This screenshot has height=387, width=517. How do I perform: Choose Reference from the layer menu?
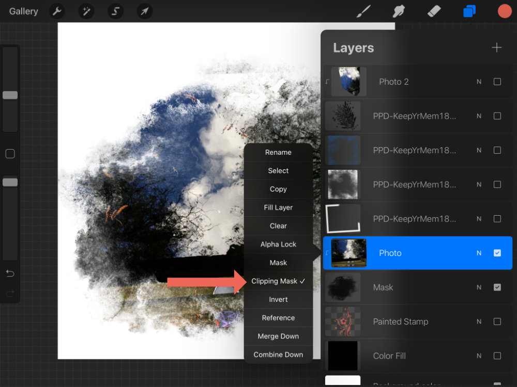pyautogui.click(x=278, y=318)
